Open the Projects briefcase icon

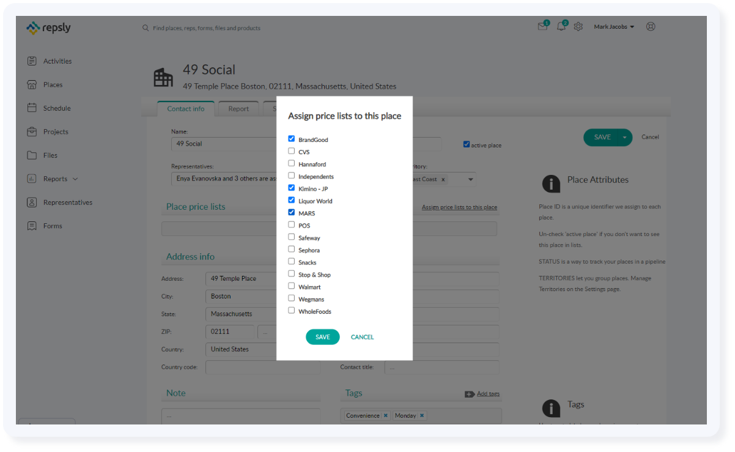[32, 132]
